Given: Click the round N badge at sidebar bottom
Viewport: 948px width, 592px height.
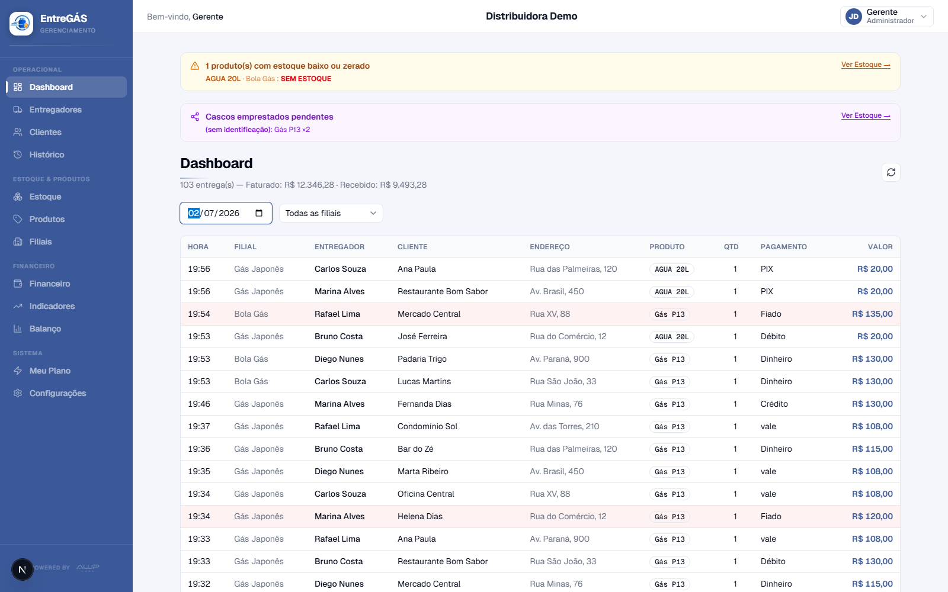Looking at the screenshot, I should pyautogui.click(x=23, y=570).
